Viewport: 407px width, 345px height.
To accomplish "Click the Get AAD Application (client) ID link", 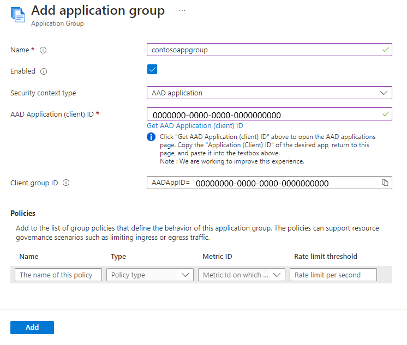I will coord(195,125).
